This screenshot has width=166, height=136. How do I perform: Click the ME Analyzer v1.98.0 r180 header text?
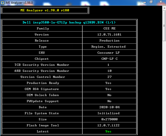(45, 10)
